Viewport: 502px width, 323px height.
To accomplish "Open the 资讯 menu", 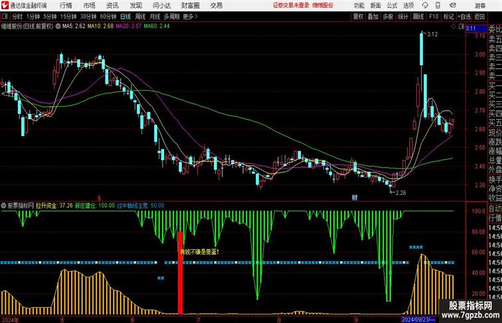I will click(x=112, y=5).
